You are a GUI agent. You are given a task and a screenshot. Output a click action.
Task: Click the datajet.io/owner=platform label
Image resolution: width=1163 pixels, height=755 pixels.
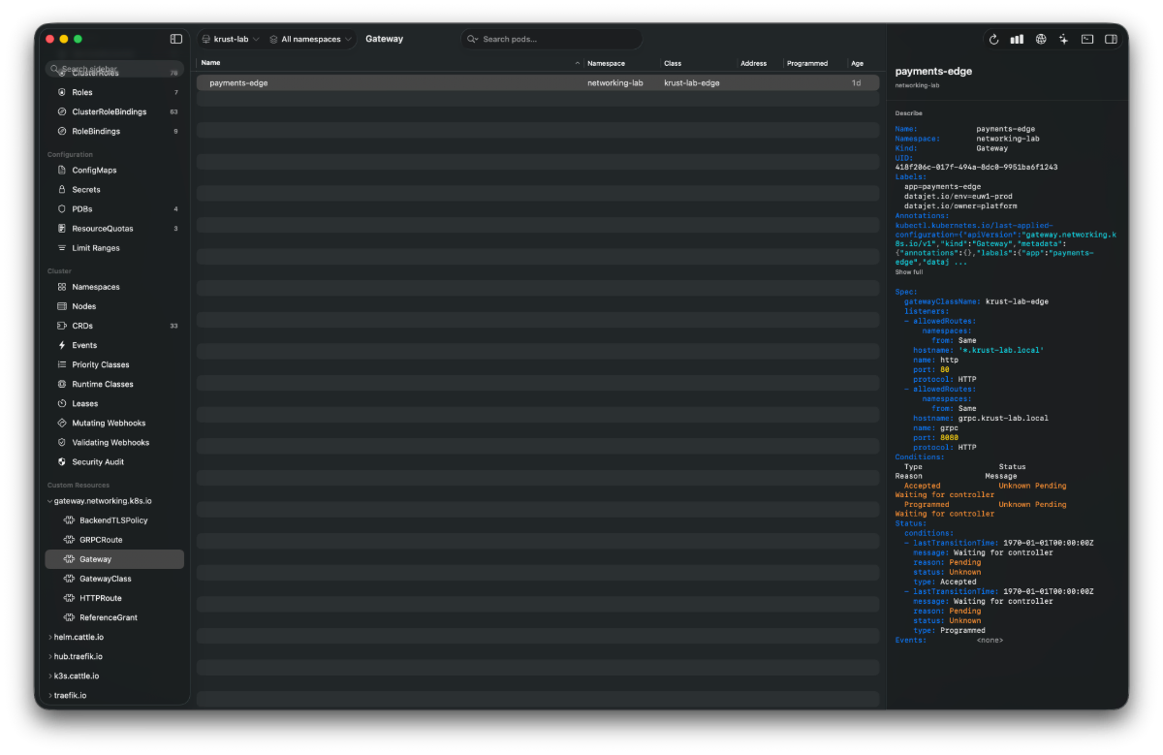pos(960,205)
